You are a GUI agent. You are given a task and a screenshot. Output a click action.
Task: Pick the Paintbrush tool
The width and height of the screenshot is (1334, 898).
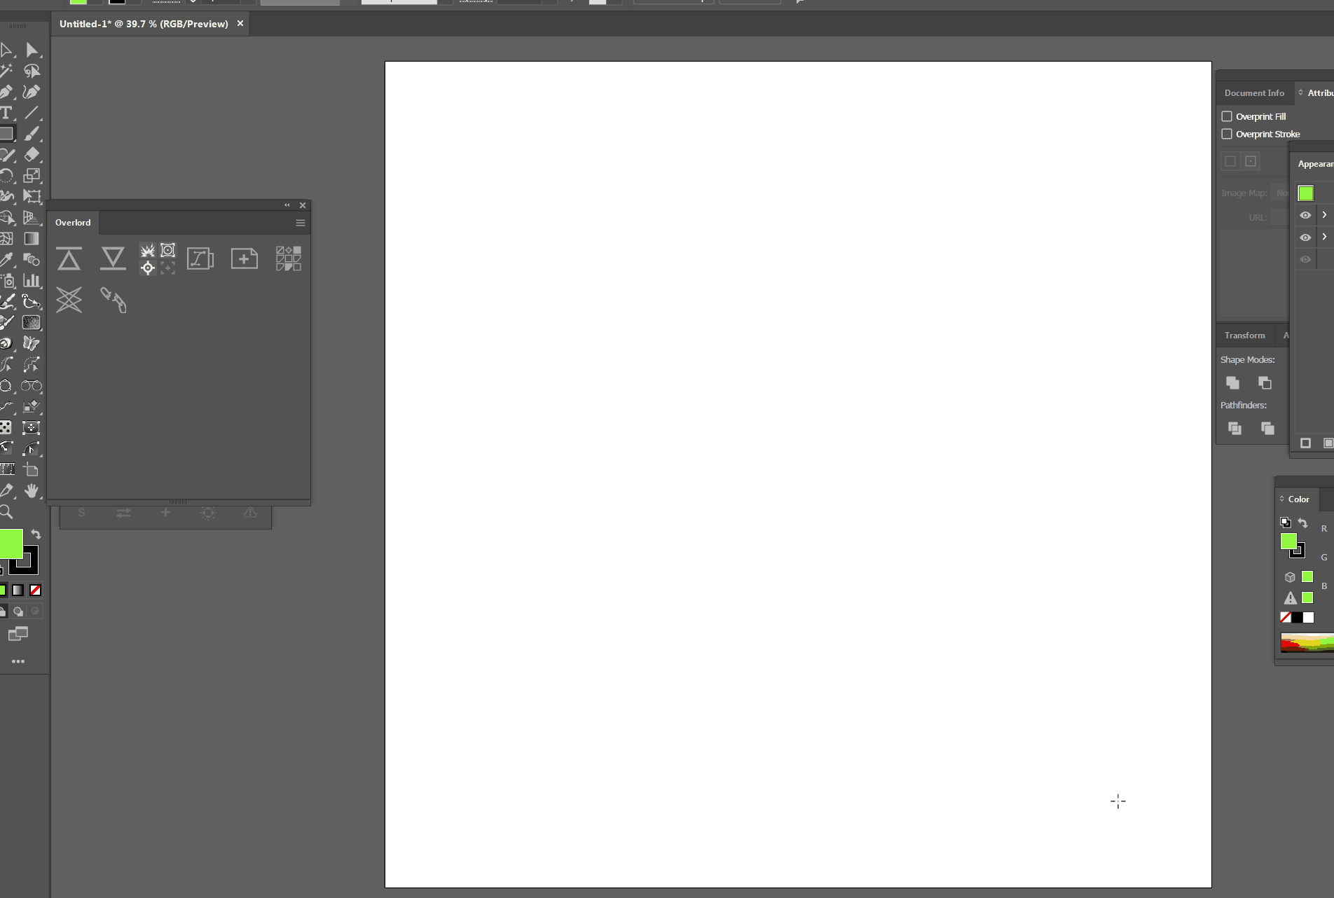point(32,134)
